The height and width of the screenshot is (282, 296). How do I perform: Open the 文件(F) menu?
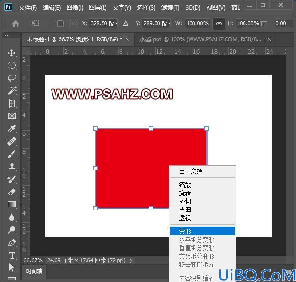28,8
